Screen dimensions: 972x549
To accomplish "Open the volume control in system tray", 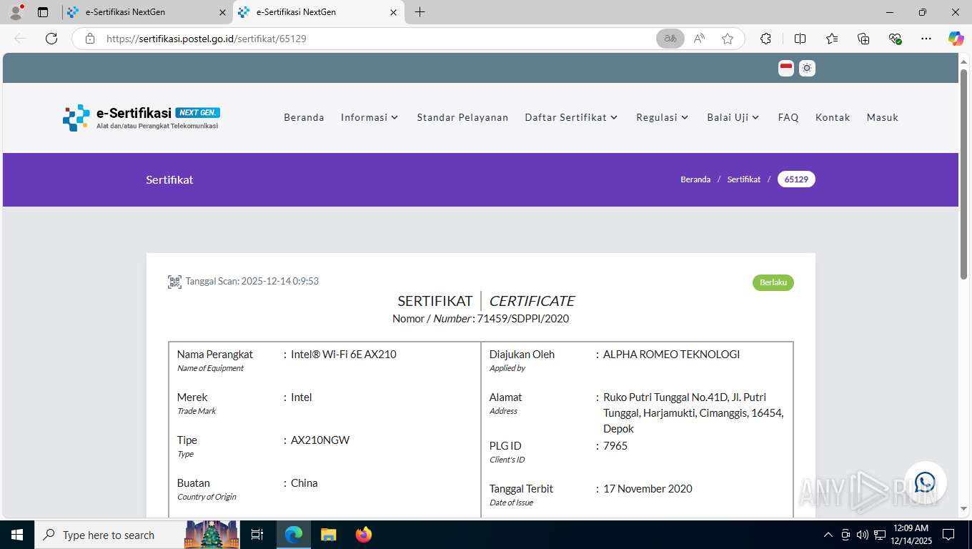I will tap(862, 535).
